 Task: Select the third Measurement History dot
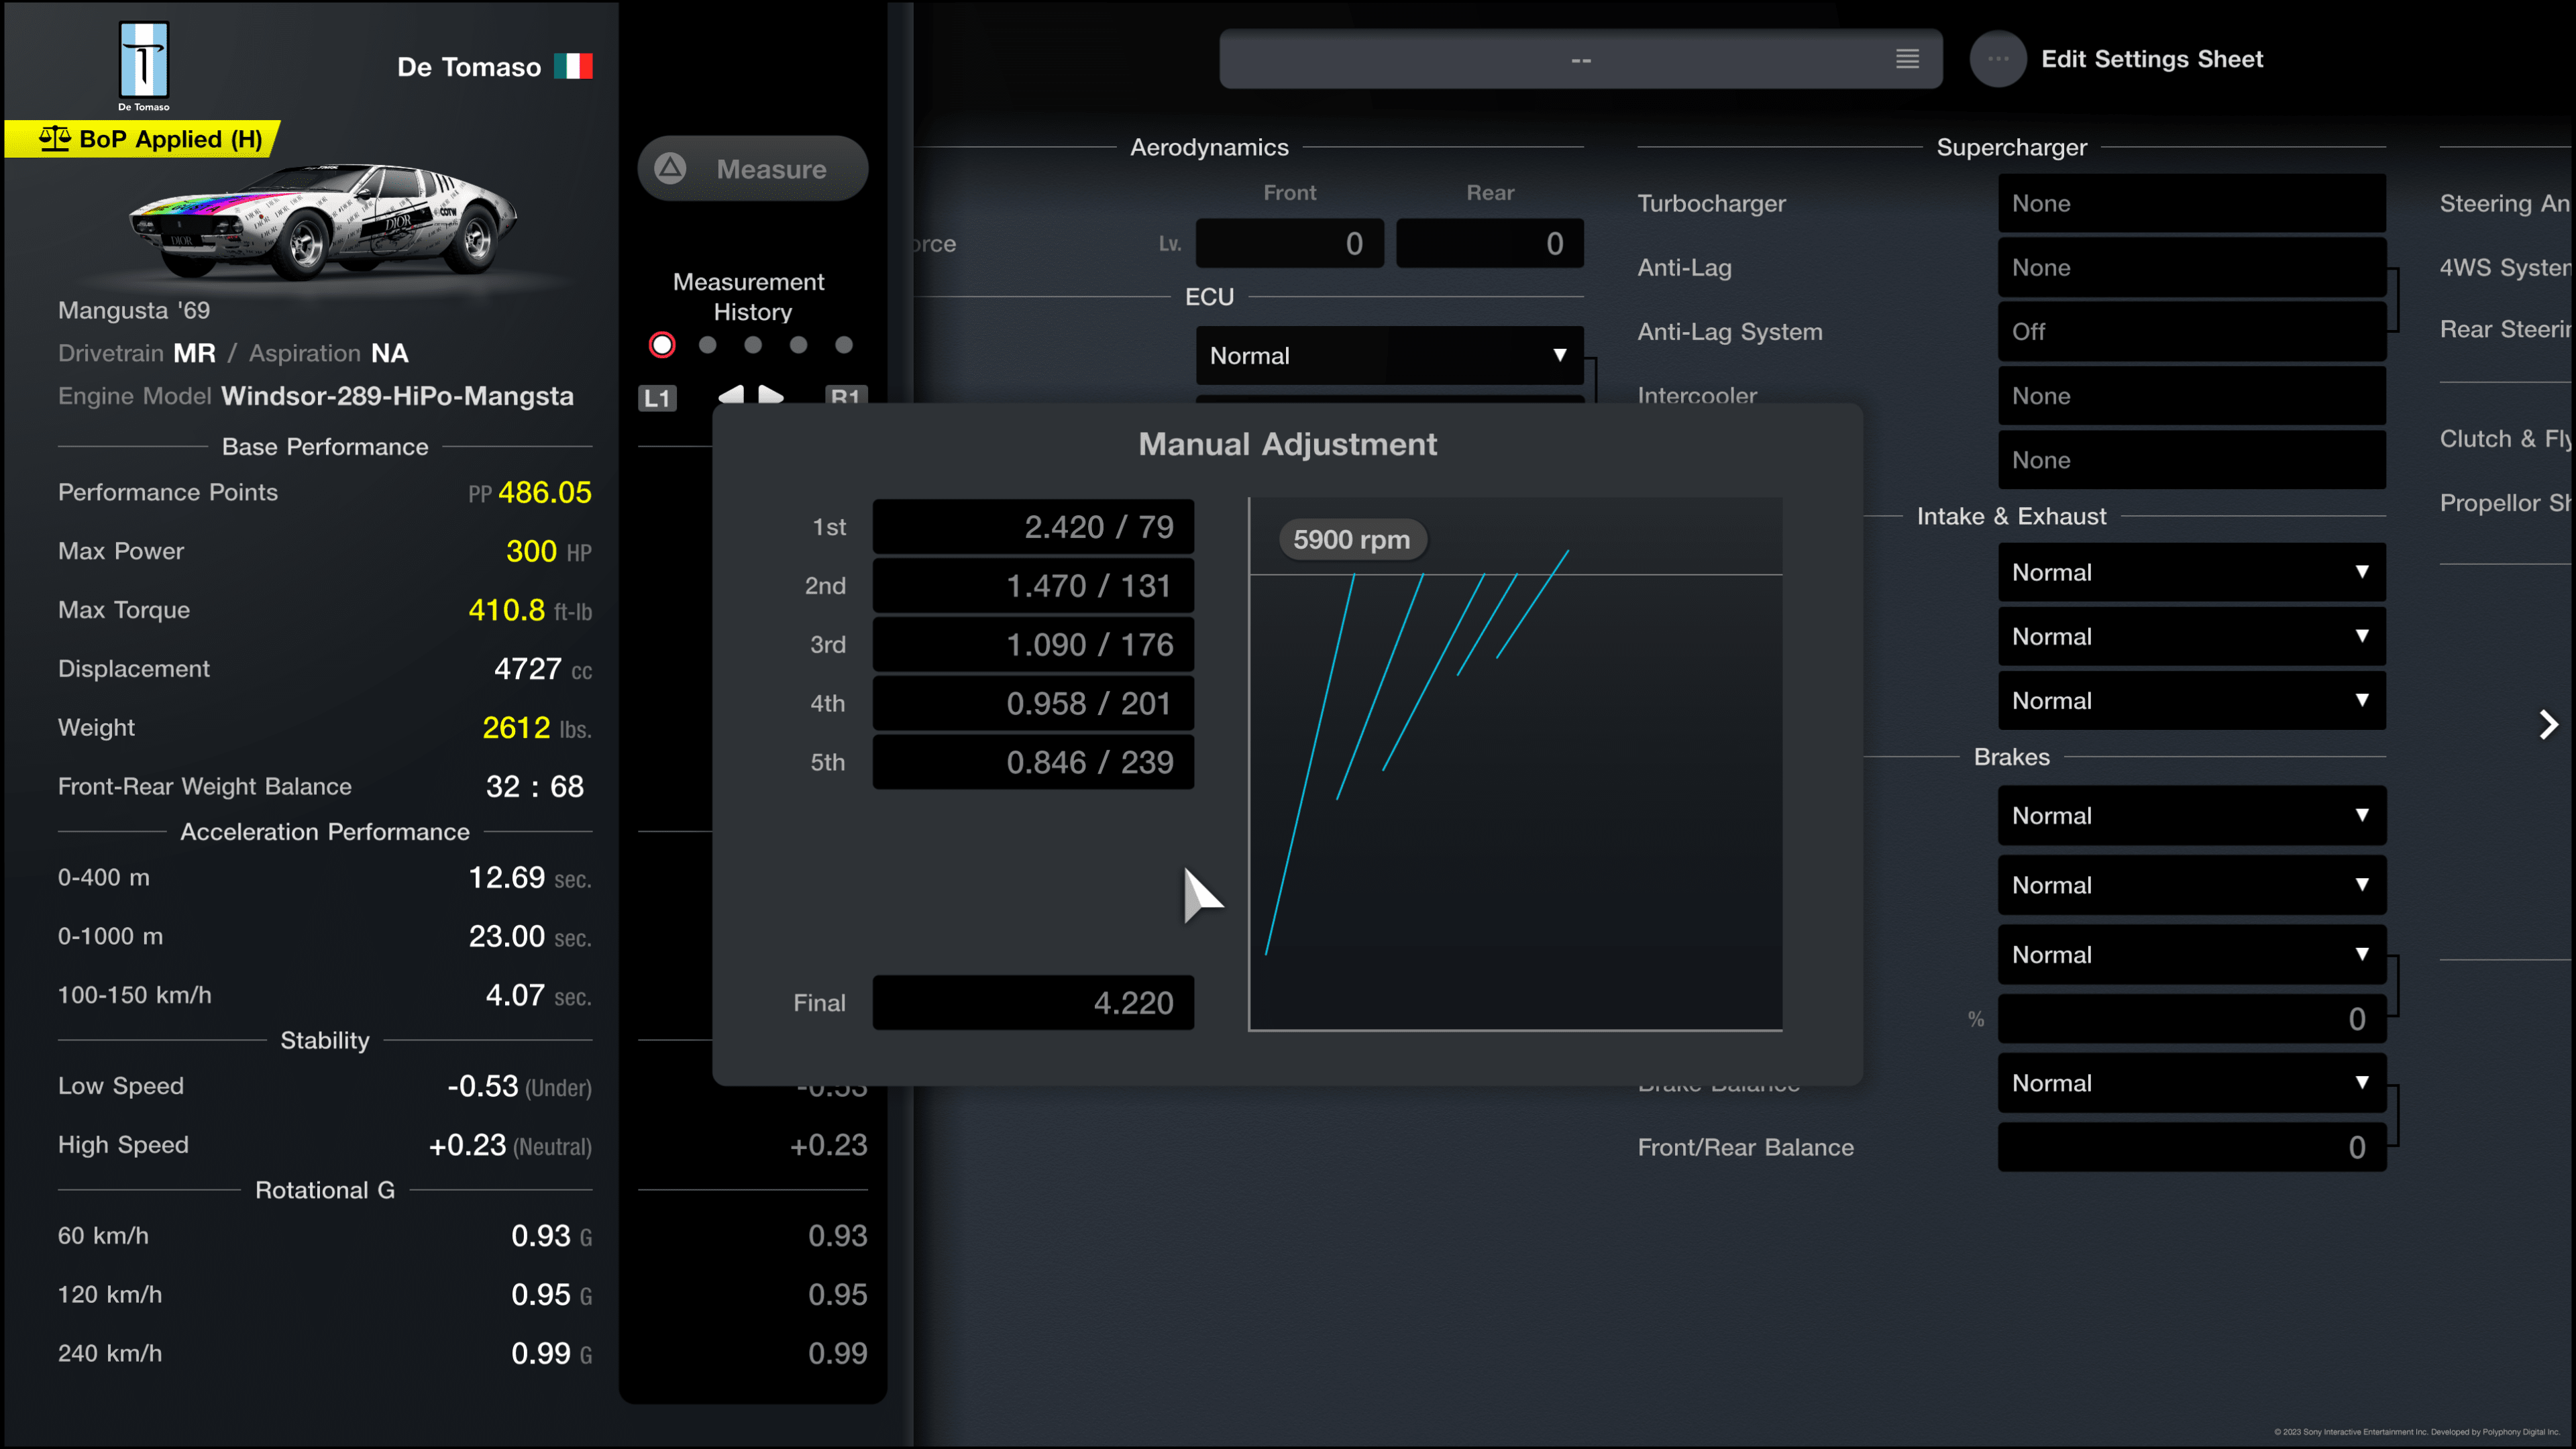753,345
